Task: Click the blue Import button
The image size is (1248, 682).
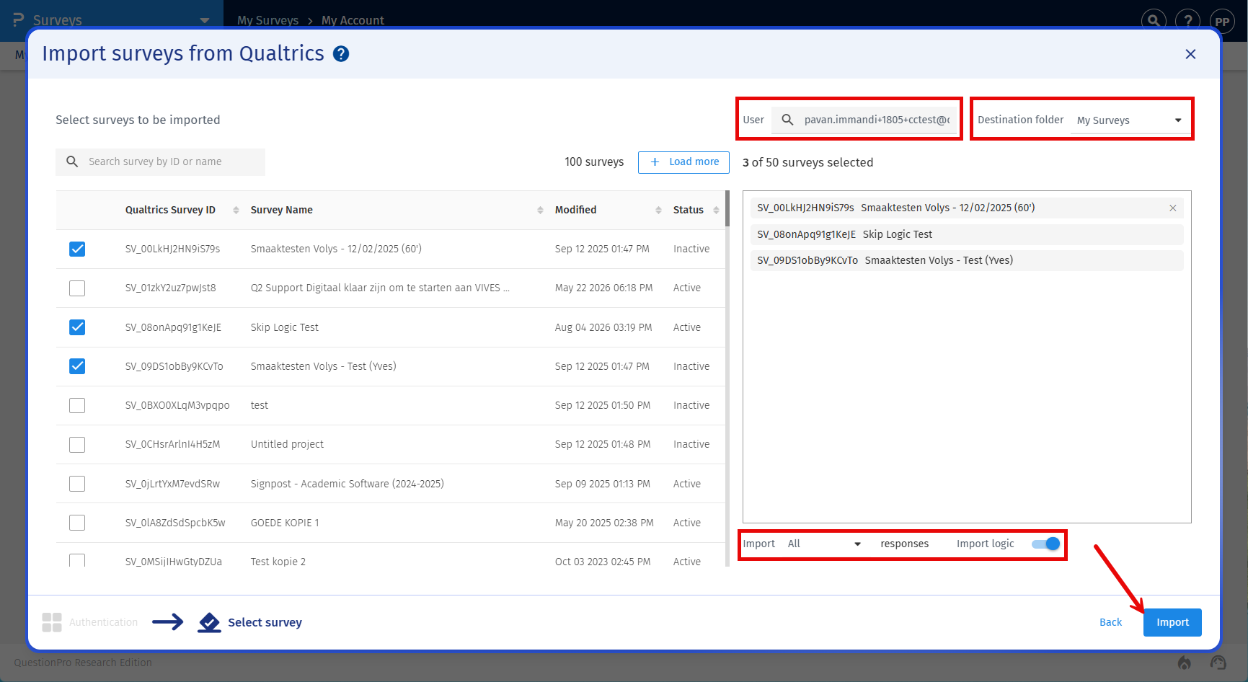Action: pyautogui.click(x=1172, y=622)
